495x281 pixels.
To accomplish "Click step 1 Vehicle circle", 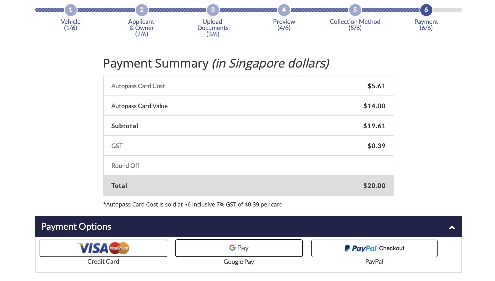I will pos(71,10).
